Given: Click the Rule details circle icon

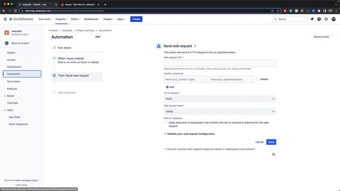Looking at the screenshot, I should (x=54, y=47).
